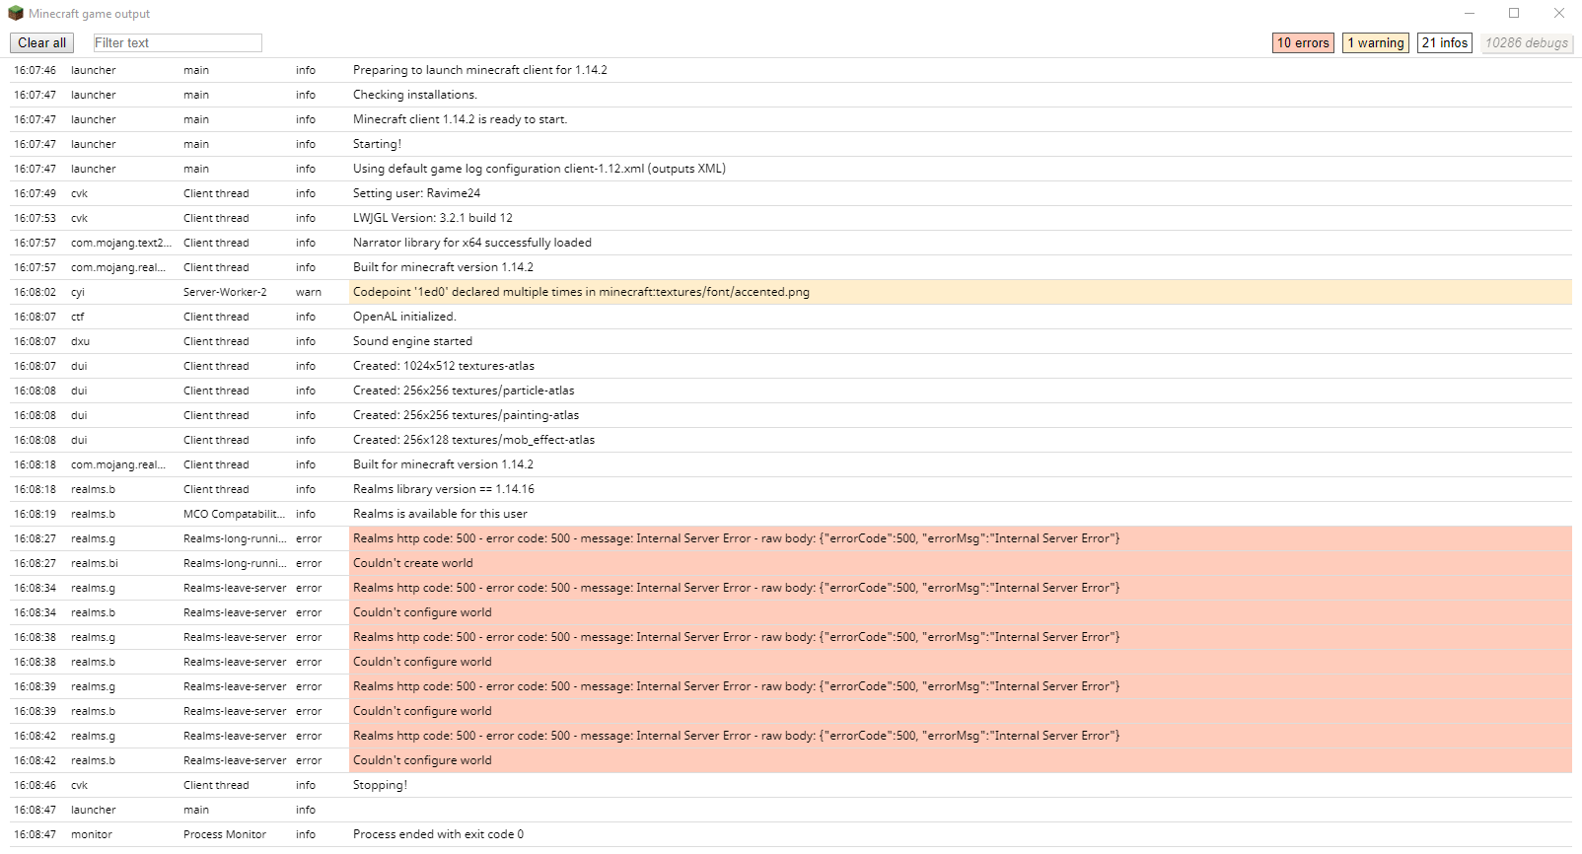Maximize the game output window
This screenshot has height=854, width=1582.
1514,14
